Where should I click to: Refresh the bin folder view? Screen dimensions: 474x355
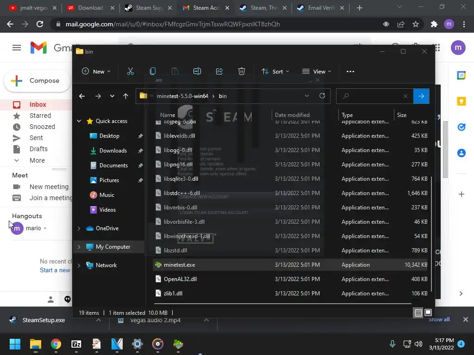pos(322,96)
